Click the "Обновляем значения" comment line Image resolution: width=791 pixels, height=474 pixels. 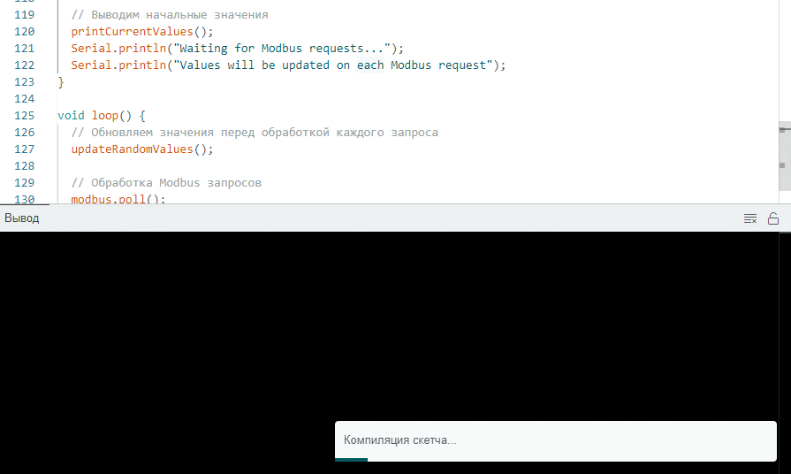pyautogui.click(x=255, y=133)
